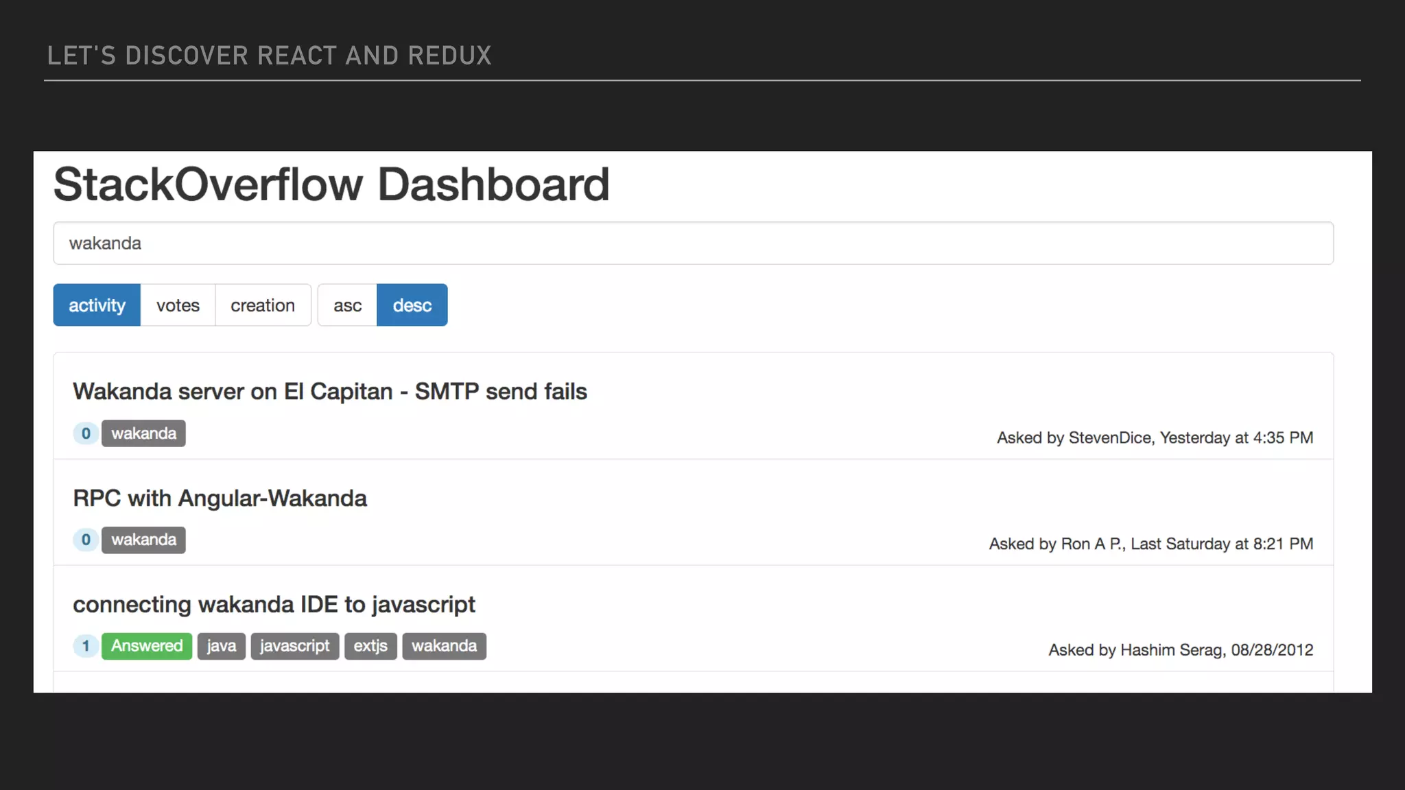Viewport: 1405px width, 790px height.
Task: Click wakanda tag next to extjs
Action: click(444, 646)
